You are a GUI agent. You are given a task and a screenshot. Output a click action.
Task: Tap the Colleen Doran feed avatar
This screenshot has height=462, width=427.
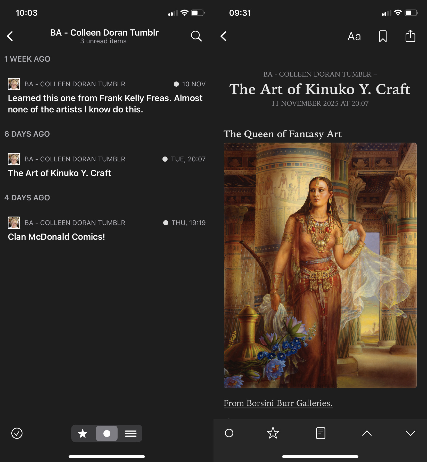click(14, 84)
